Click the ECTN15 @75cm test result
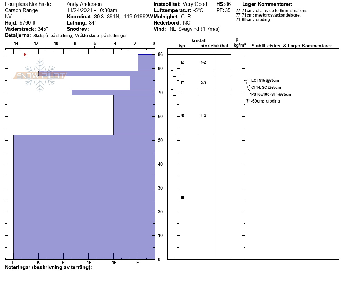The height and width of the screenshot is (290, 344). pos(265,80)
